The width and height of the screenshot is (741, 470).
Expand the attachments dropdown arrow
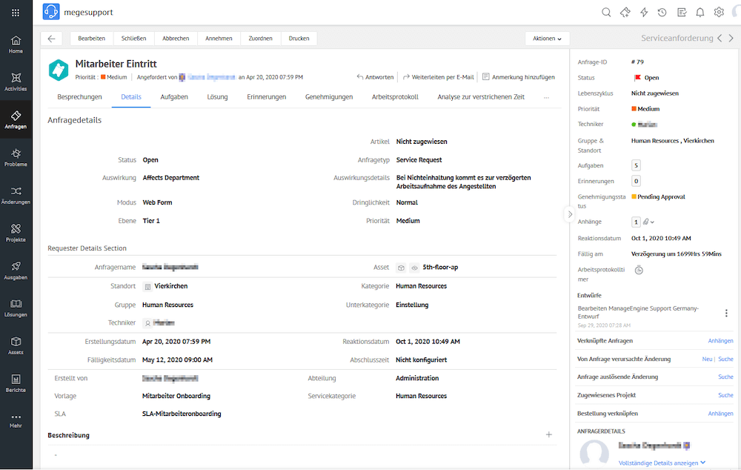pyautogui.click(x=652, y=222)
